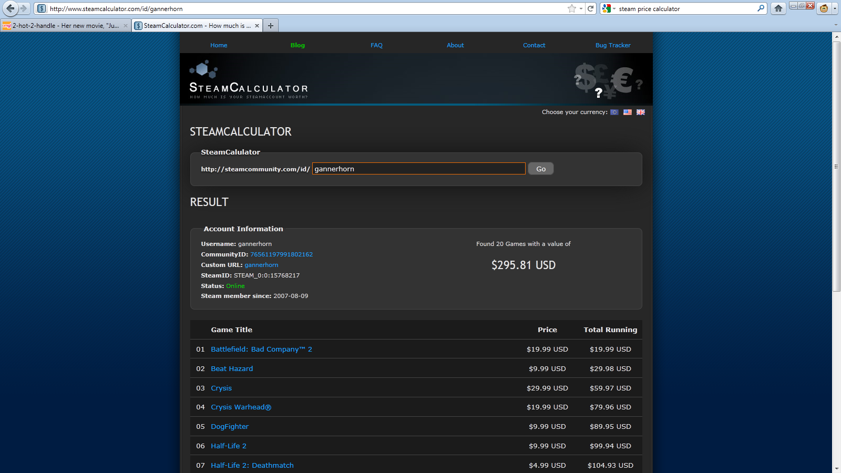Click the 'Found 20 Games with a value of' text
The height and width of the screenshot is (473, 841).
point(524,244)
